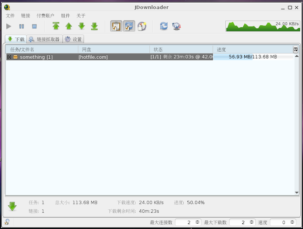Move selected package to bottom
Viewport: 303px width, 229px height.
pos(94,26)
